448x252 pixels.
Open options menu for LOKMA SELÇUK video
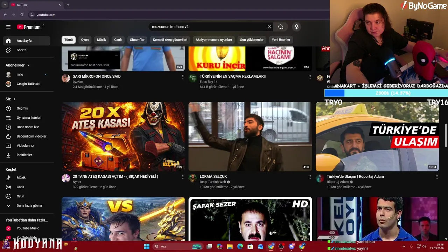click(310, 177)
